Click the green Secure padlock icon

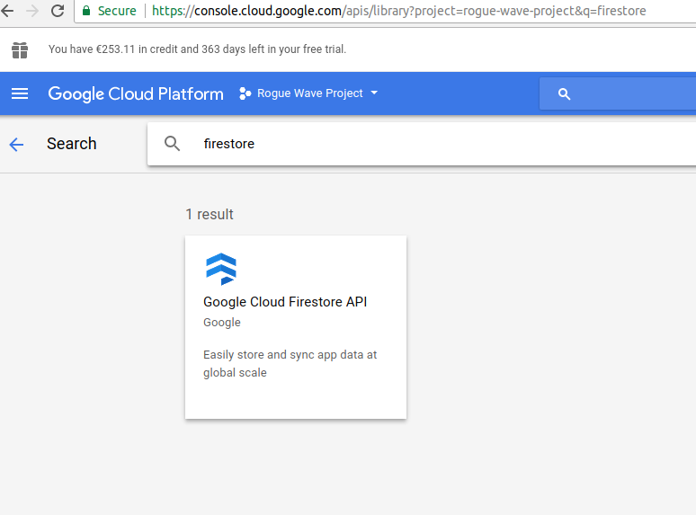click(86, 11)
